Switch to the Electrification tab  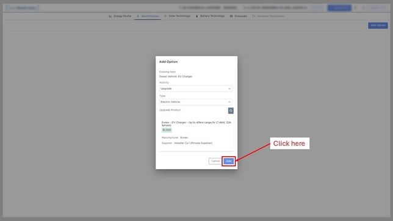[148, 16]
